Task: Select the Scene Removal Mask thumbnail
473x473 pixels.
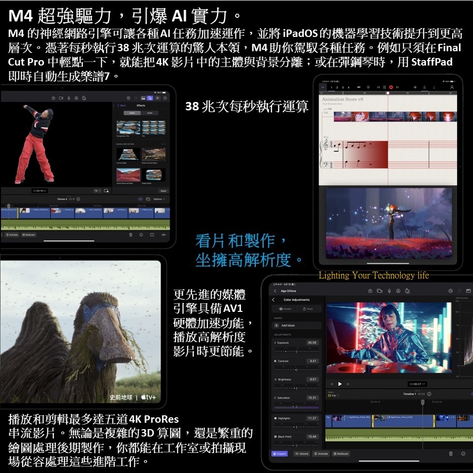Action: [128, 174]
